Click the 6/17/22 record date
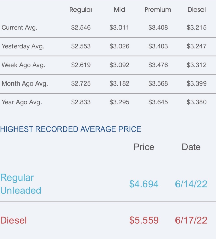The width and height of the screenshot is (216, 239). tap(191, 220)
